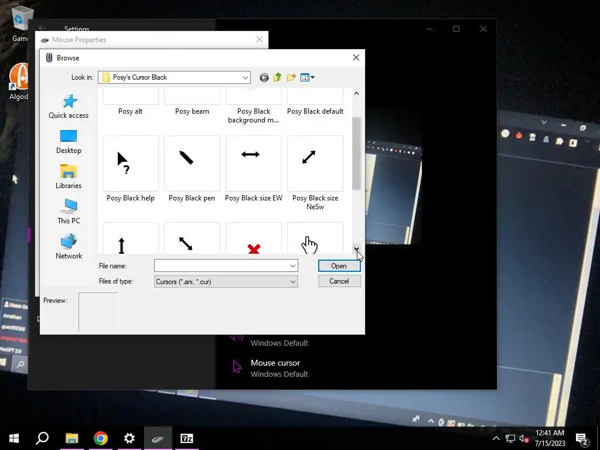Click the Posy alt file name

131,111
